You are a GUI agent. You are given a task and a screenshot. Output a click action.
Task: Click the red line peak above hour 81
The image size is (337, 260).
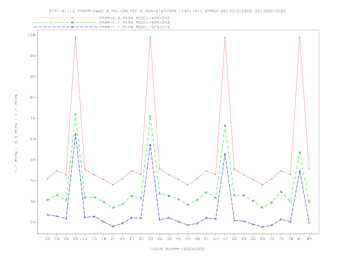pos(300,37)
